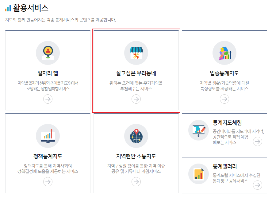
Task: Open 일자리 맵 with its arrow button
Action: (x=48, y=99)
